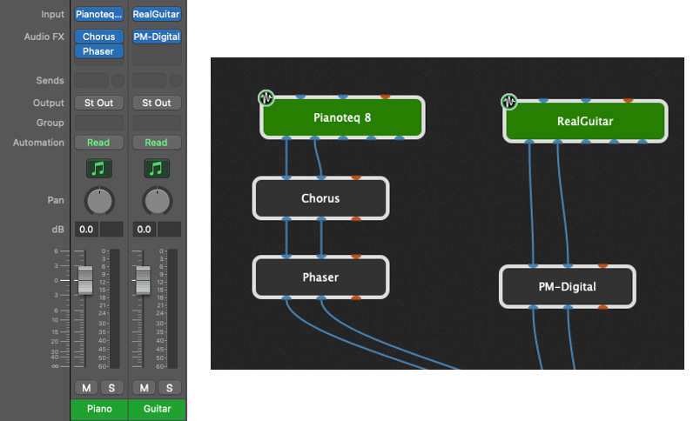
Task: Mute the Guitar channel strip
Action: pyautogui.click(x=144, y=388)
